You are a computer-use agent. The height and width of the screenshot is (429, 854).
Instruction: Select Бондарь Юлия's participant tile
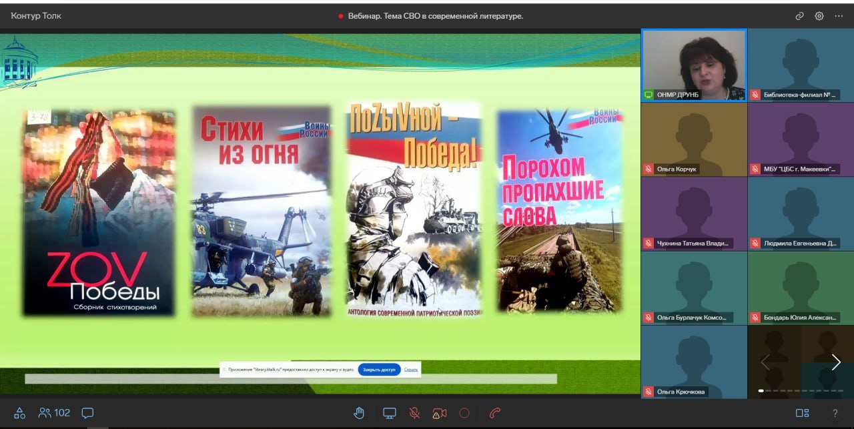click(801, 288)
